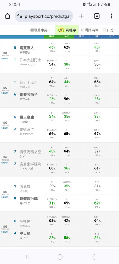Open 對戰資訊 link for game 103
This screenshot has height=264, width=119.
click(5, 232)
